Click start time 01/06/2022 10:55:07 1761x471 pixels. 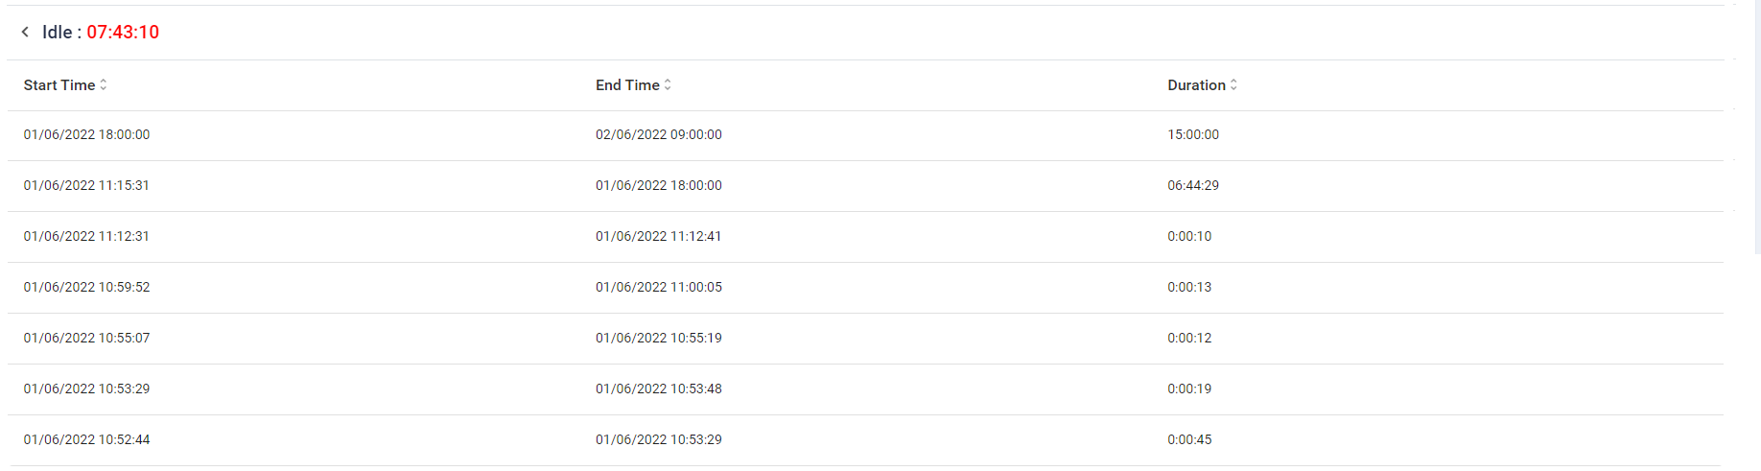click(x=86, y=339)
